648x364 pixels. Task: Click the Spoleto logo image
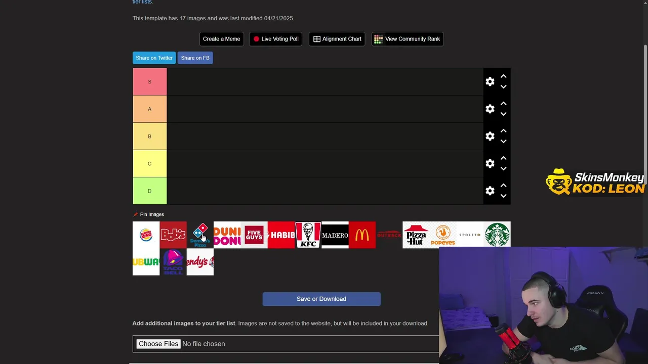(x=470, y=235)
